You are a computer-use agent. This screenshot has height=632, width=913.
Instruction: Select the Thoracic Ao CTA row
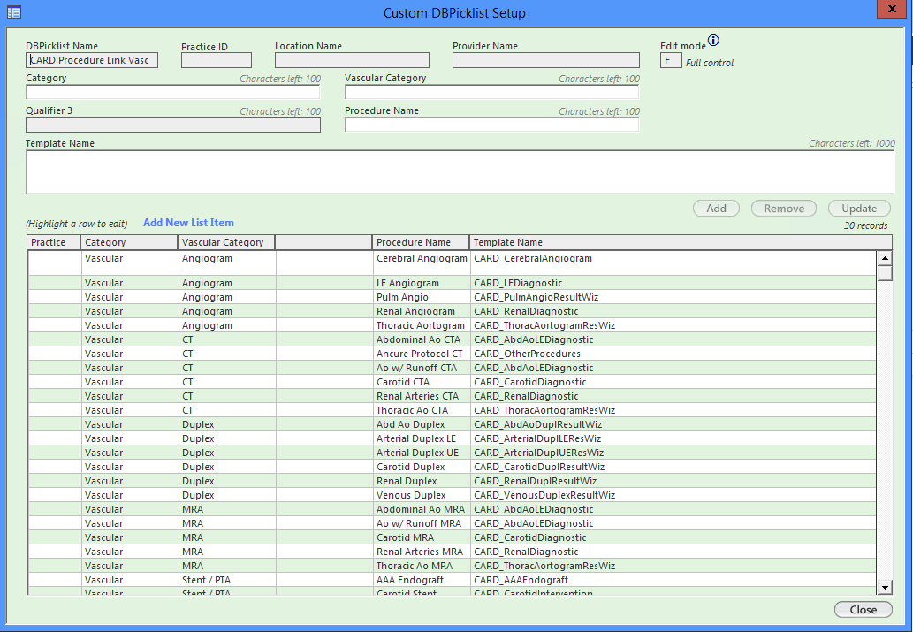452,410
